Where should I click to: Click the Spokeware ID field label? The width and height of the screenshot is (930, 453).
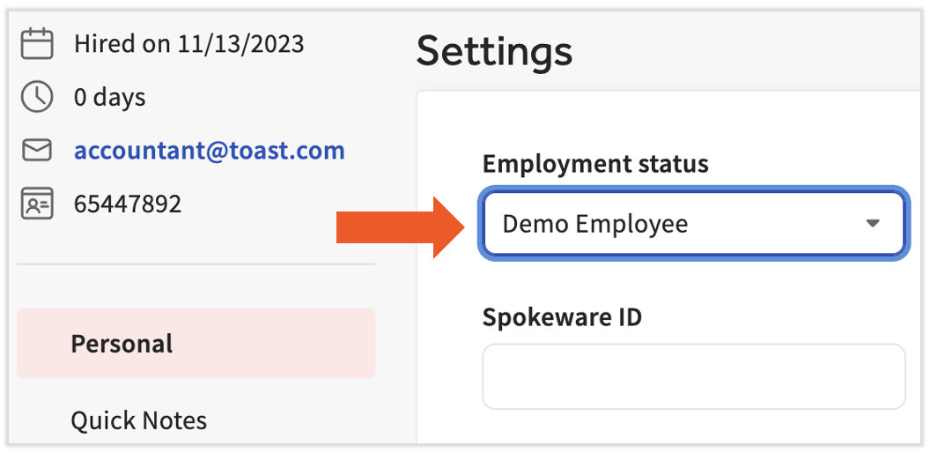click(x=562, y=317)
